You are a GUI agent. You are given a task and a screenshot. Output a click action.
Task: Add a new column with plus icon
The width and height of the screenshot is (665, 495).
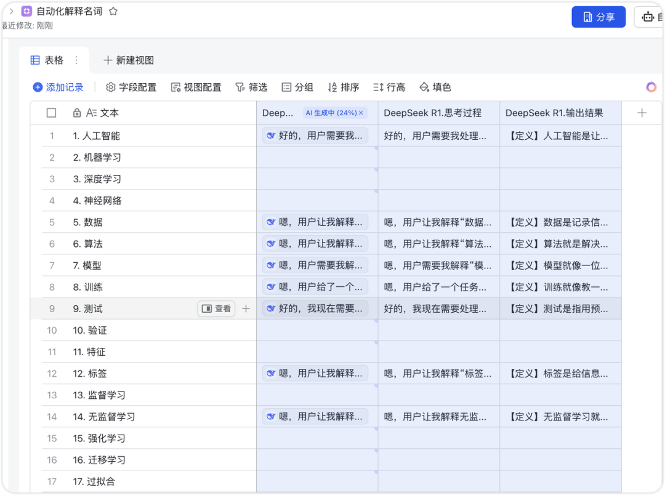tap(642, 113)
